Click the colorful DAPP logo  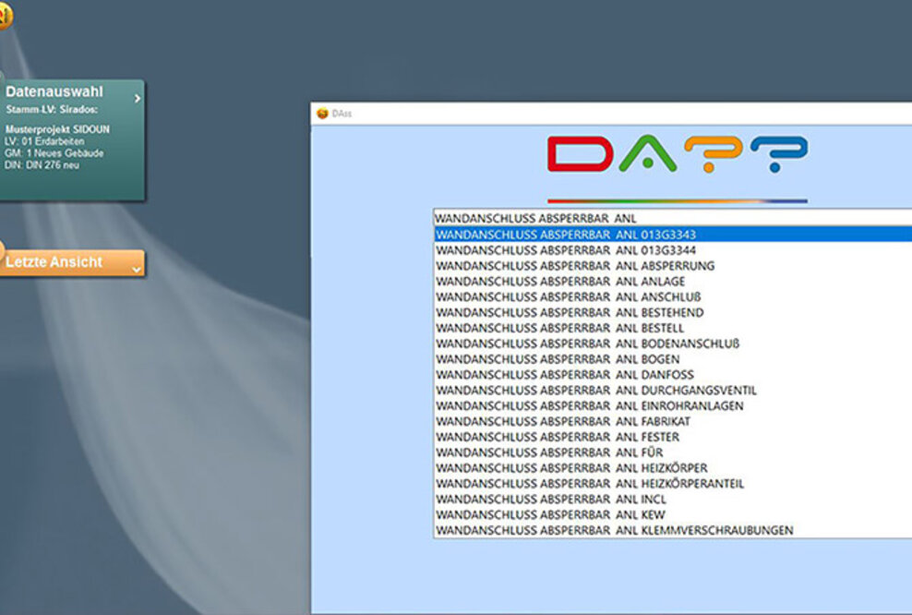tap(677, 155)
